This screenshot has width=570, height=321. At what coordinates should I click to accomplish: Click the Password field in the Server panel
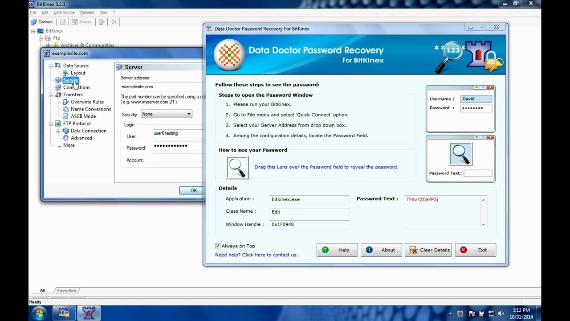click(x=178, y=146)
